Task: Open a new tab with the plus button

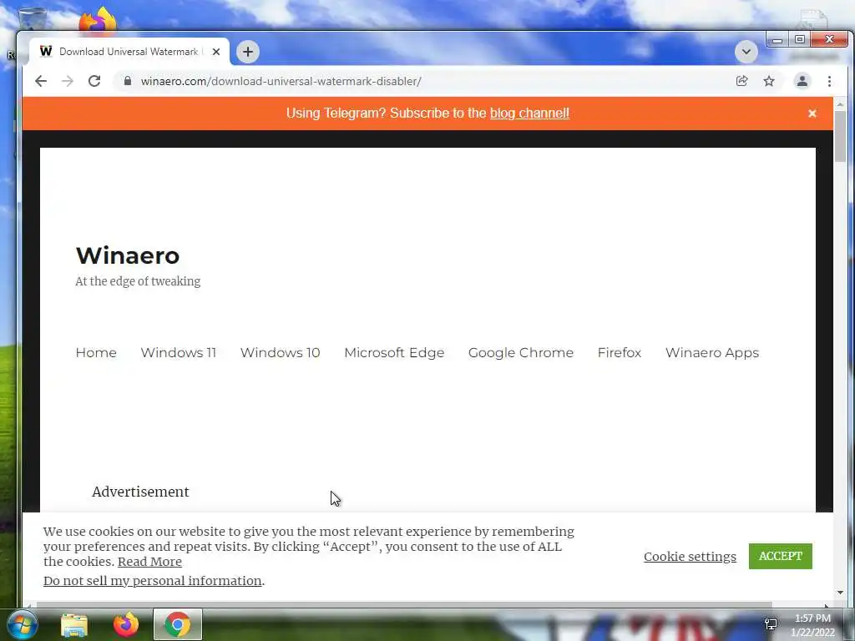Action: point(247,52)
